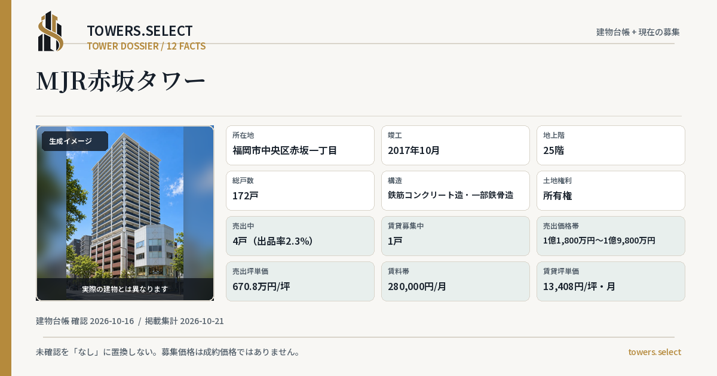Click the TOWER DOSSIER / 12 FACTS subtitle

(x=146, y=46)
